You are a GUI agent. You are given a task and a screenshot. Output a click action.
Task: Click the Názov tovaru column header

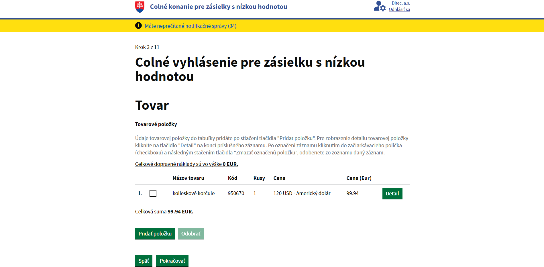coord(188,178)
